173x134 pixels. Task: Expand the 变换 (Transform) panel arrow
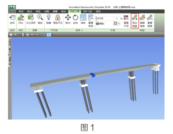click(x=82, y=30)
